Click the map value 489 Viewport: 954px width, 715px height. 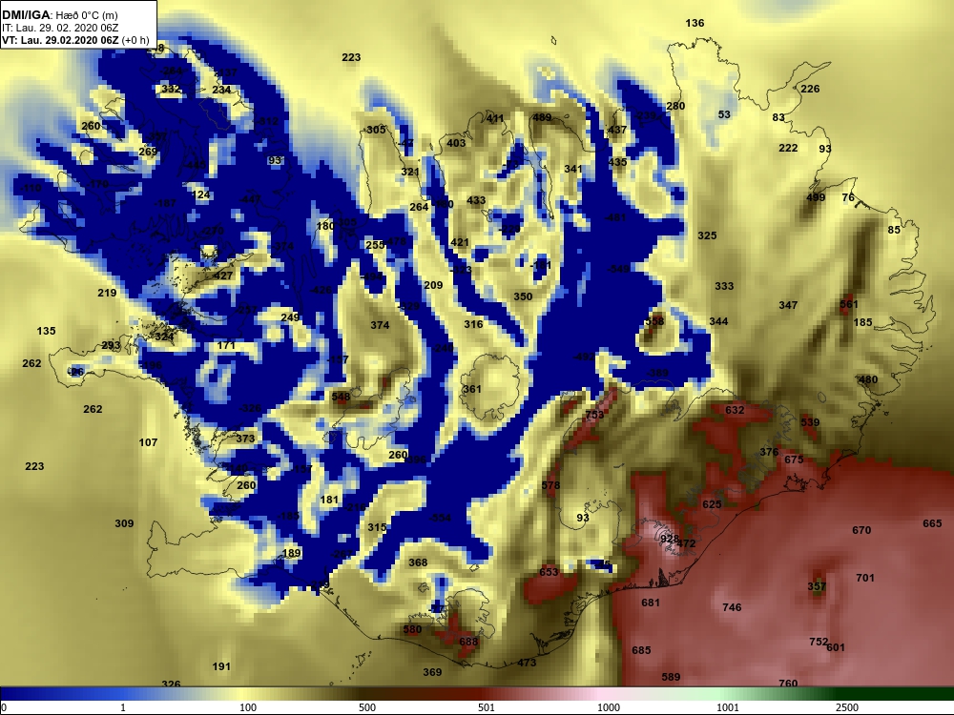pyautogui.click(x=542, y=117)
